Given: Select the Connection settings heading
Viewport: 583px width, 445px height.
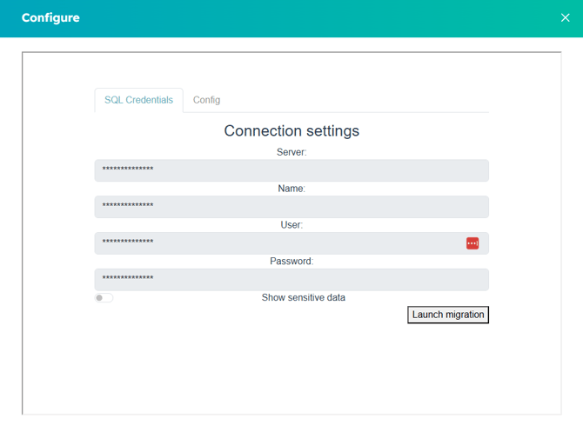Looking at the screenshot, I should point(291,130).
